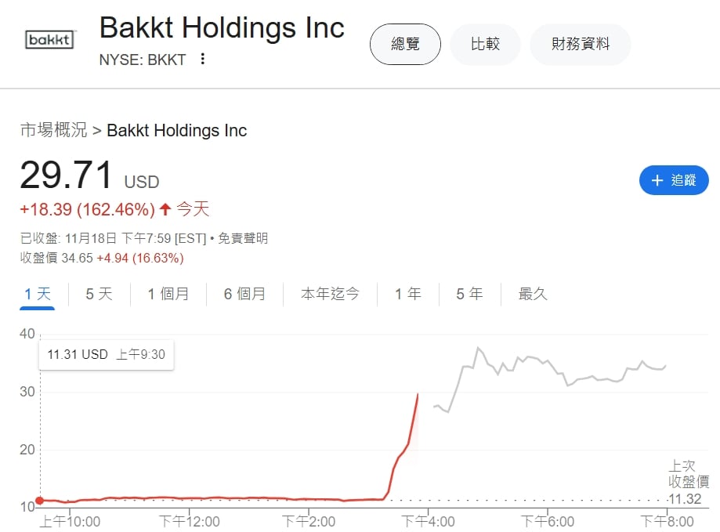The height and width of the screenshot is (532, 720).
Task: Select the 最久 max range
Action: [x=533, y=294]
